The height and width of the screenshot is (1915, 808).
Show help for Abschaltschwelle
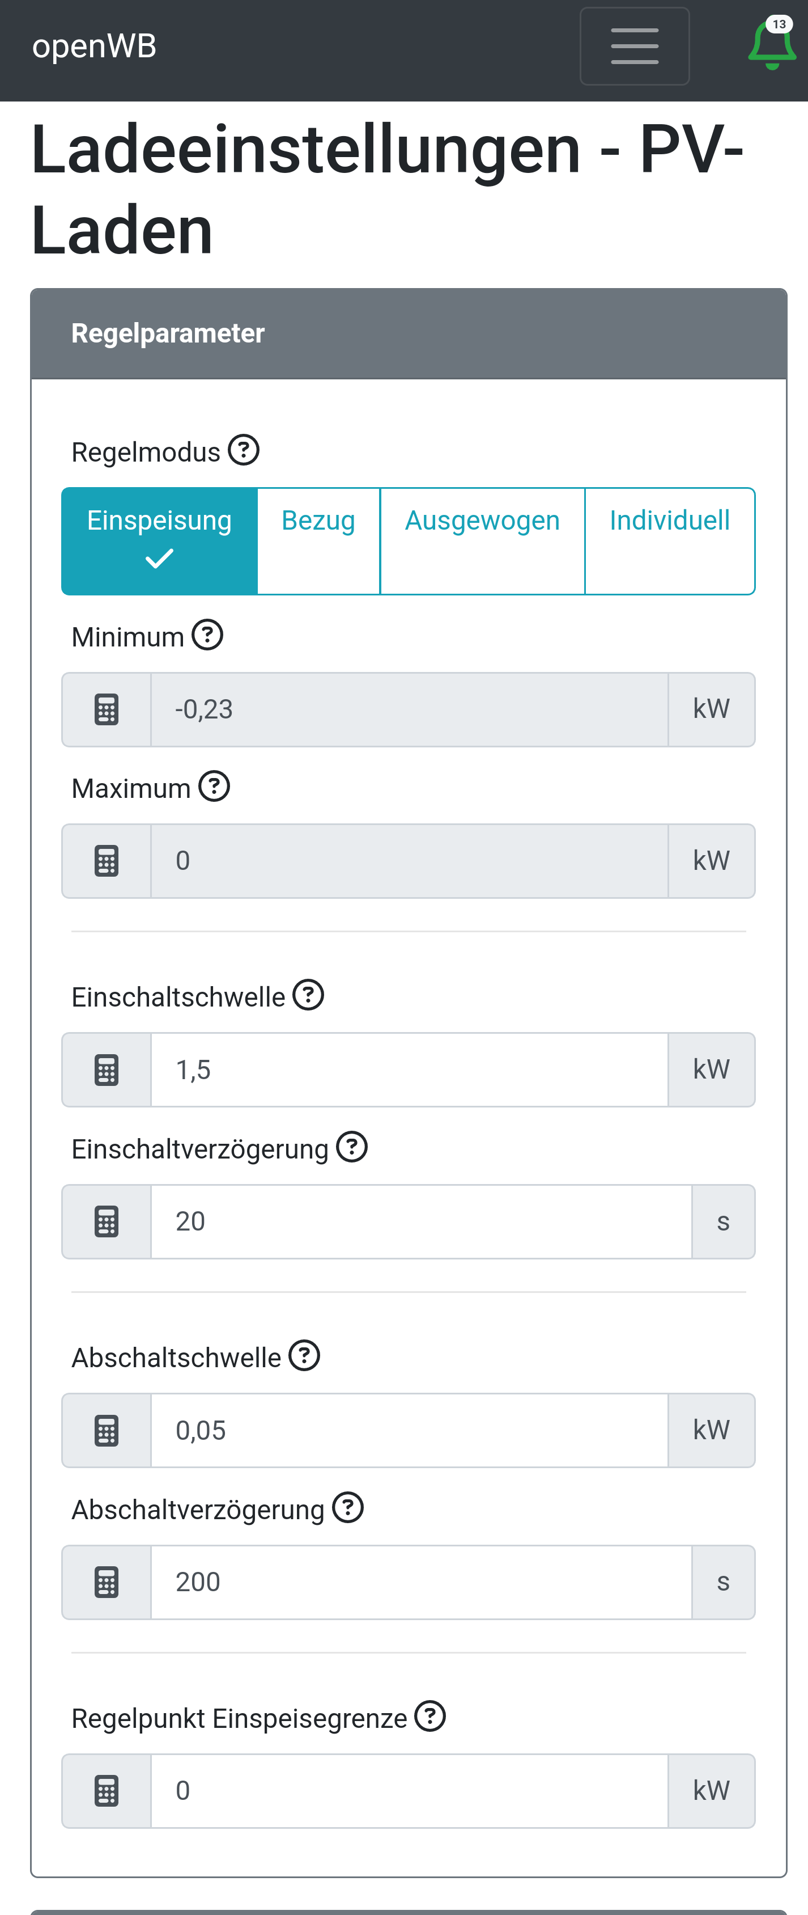pos(304,1356)
